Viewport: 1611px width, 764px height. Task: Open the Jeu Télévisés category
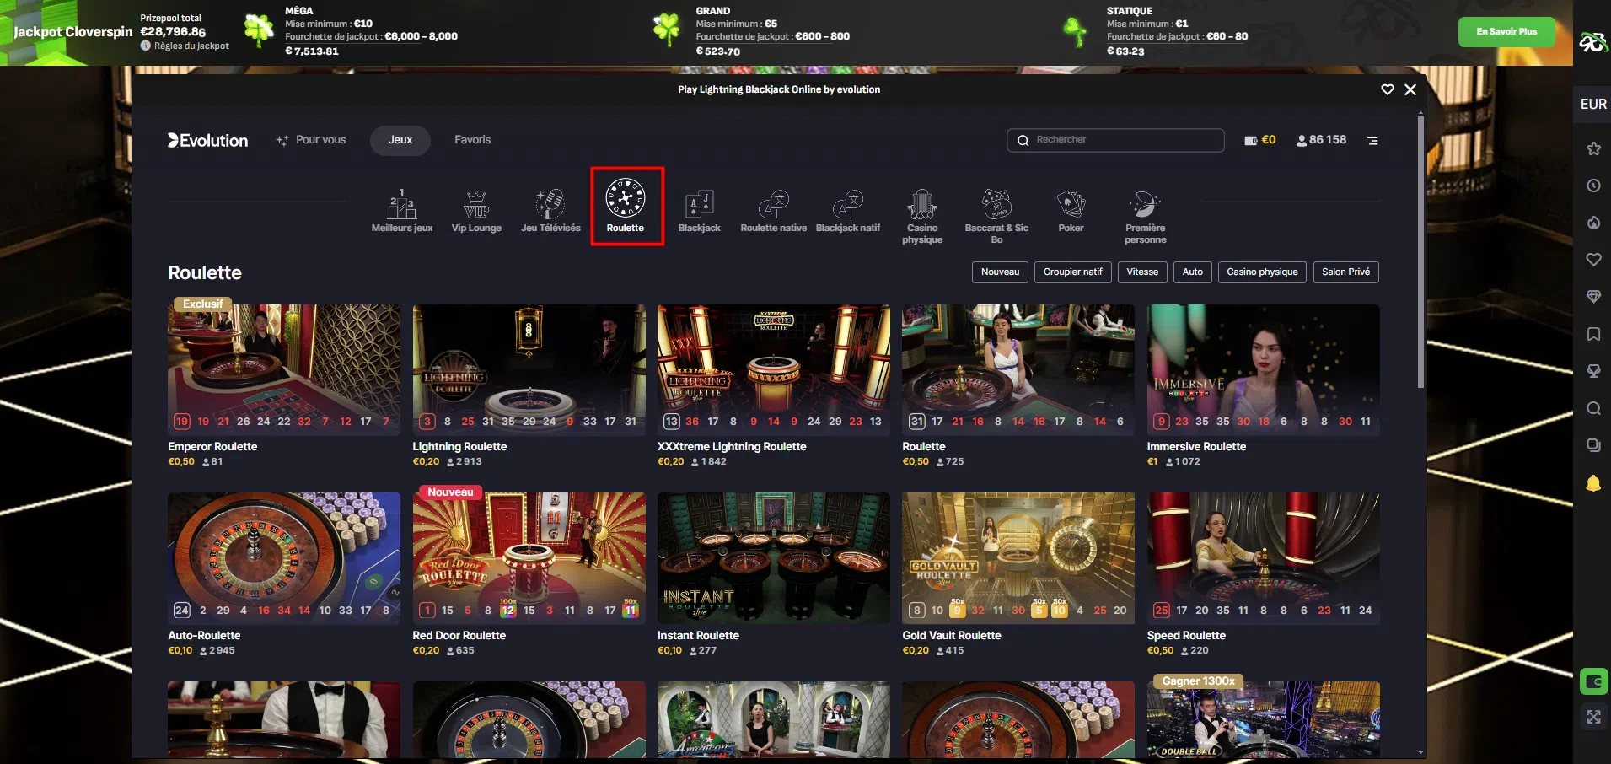tap(550, 210)
